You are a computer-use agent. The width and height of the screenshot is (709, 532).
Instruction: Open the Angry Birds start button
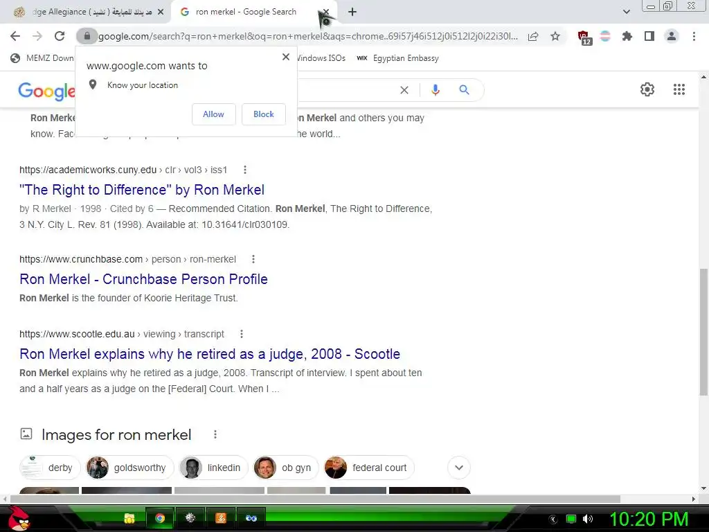pyautogui.click(x=18, y=518)
